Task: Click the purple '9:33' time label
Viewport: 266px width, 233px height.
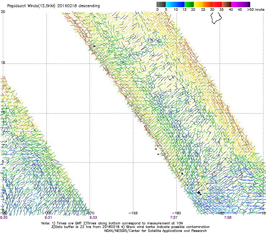Action: click(x=93, y=218)
